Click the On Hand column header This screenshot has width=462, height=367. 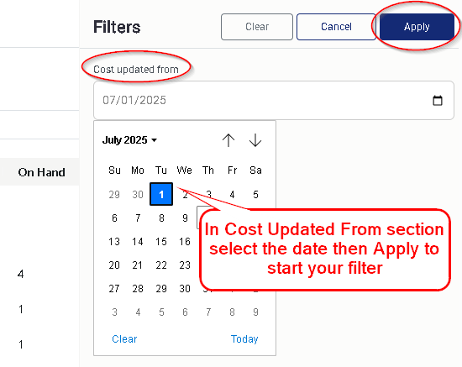41,172
